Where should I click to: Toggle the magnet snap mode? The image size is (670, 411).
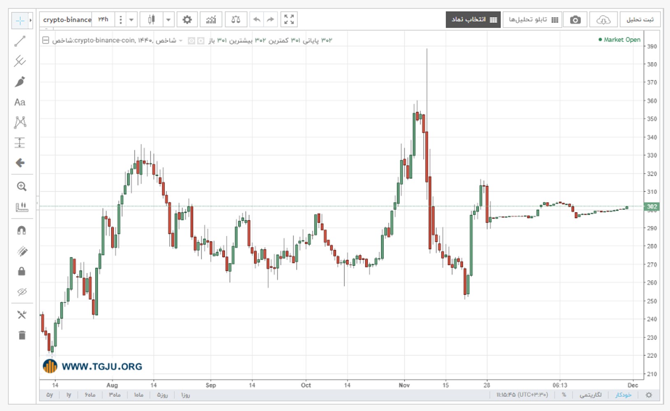(21, 231)
